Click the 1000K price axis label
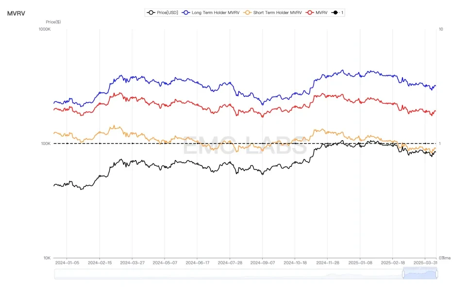The height and width of the screenshot is (292, 468). click(x=44, y=29)
